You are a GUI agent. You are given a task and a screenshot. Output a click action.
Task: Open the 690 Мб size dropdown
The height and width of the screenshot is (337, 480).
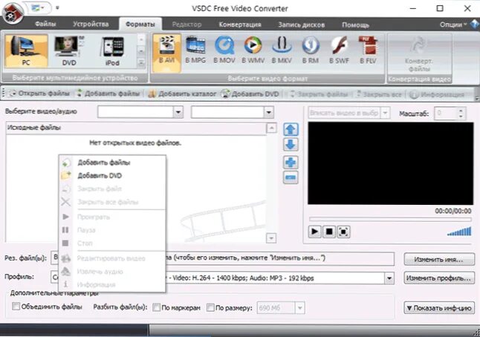pos(300,307)
